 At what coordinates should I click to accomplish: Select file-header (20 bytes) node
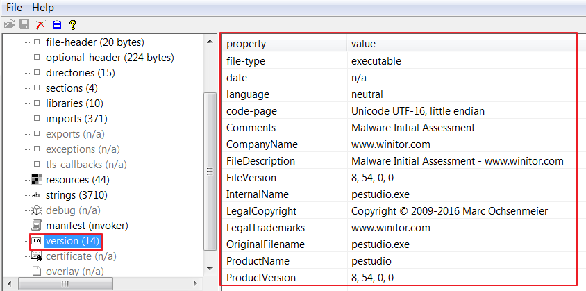pyautogui.click(x=95, y=42)
